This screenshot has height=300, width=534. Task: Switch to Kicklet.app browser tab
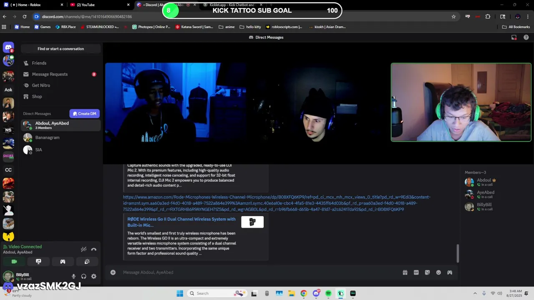(232, 5)
